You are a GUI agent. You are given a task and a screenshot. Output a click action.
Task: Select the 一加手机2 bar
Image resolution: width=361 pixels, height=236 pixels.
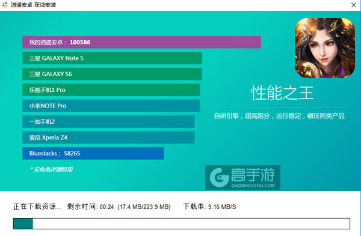108,121
